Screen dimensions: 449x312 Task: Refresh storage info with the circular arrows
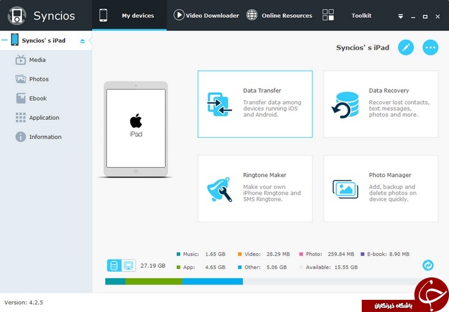428,265
